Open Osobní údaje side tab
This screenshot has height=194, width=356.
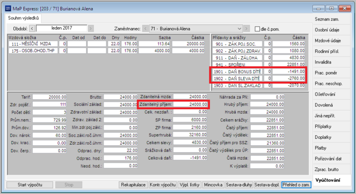(332, 30)
